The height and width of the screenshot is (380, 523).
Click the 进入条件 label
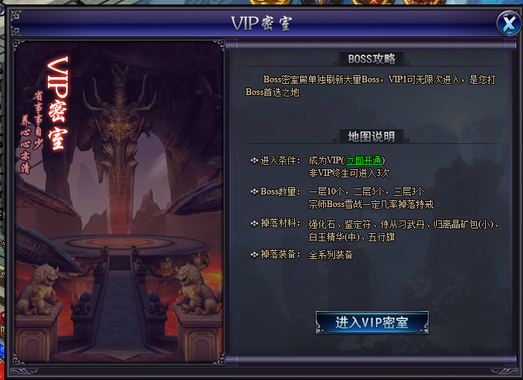point(280,160)
